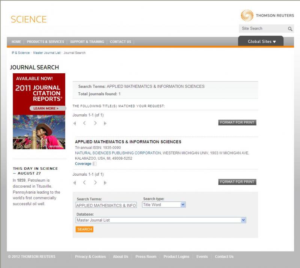300x268 pixels.
Task: Click the Site Search magnifier icon
Action: pyautogui.click(x=290, y=29)
